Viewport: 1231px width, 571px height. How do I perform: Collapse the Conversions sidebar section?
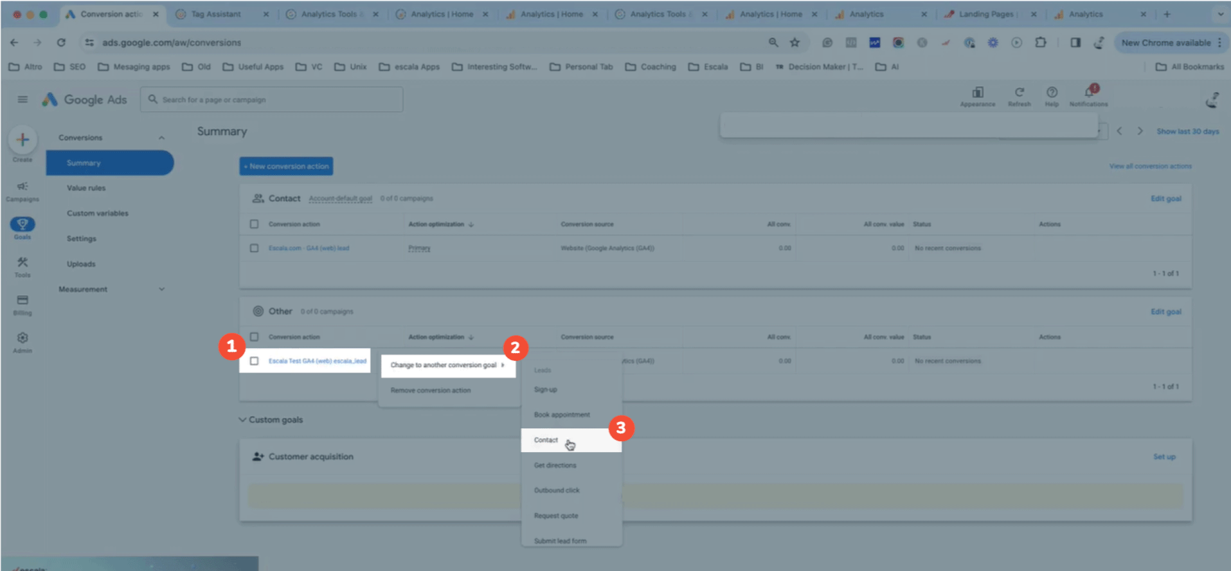(x=161, y=138)
